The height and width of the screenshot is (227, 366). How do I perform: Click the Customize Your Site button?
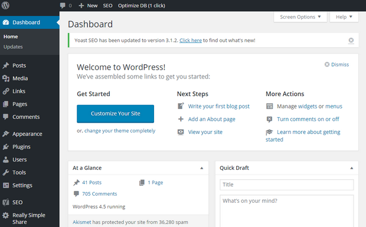coord(115,113)
